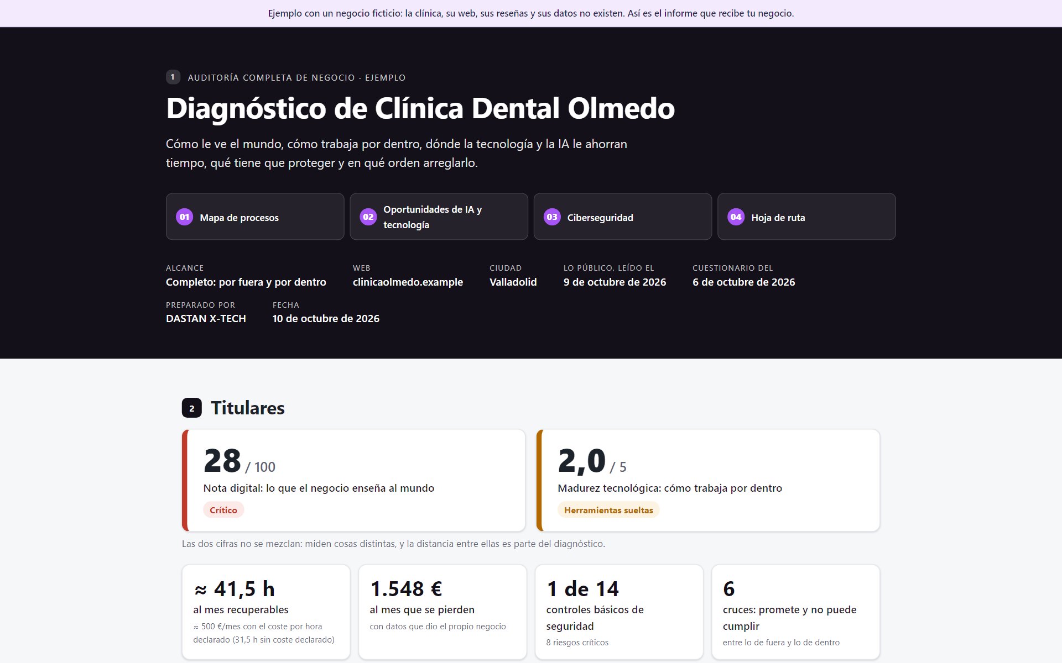Click con datos que dio el propio negocio
The image size is (1062, 663).
pyautogui.click(x=438, y=627)
